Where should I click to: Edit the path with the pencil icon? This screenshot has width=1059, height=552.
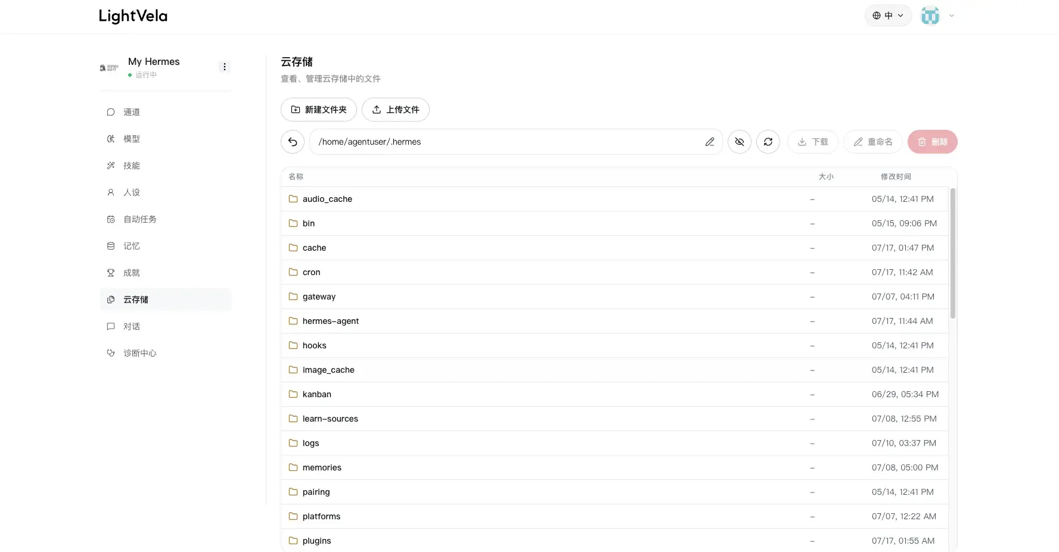tap(709, 142)
